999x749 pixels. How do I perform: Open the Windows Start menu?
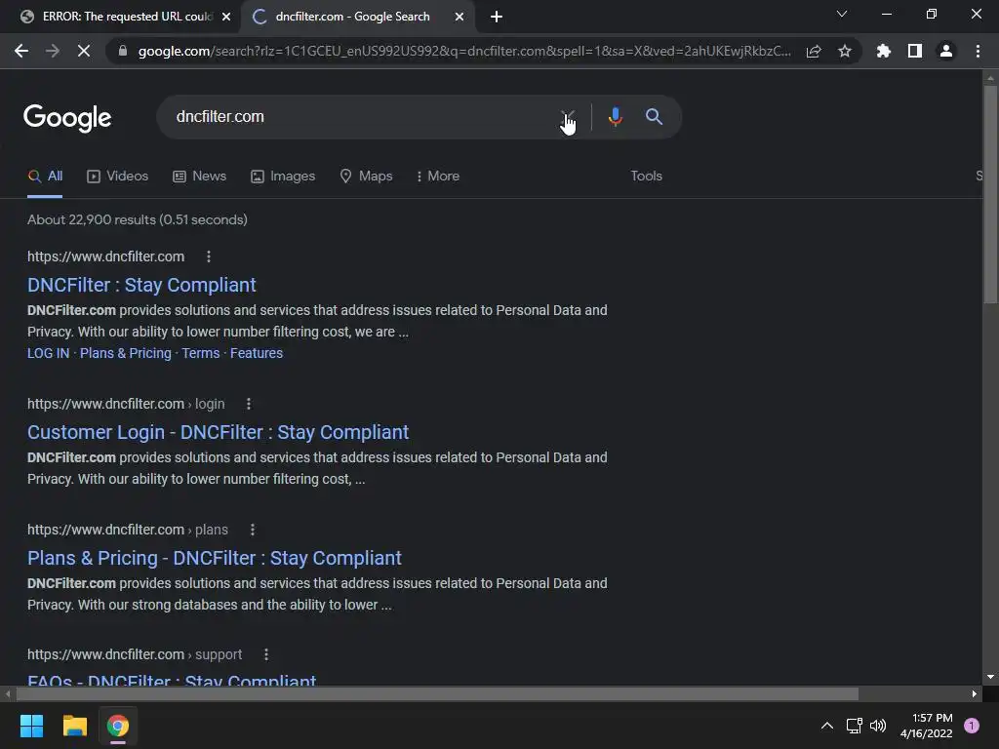pyautogui.click(x=31, y=726)
